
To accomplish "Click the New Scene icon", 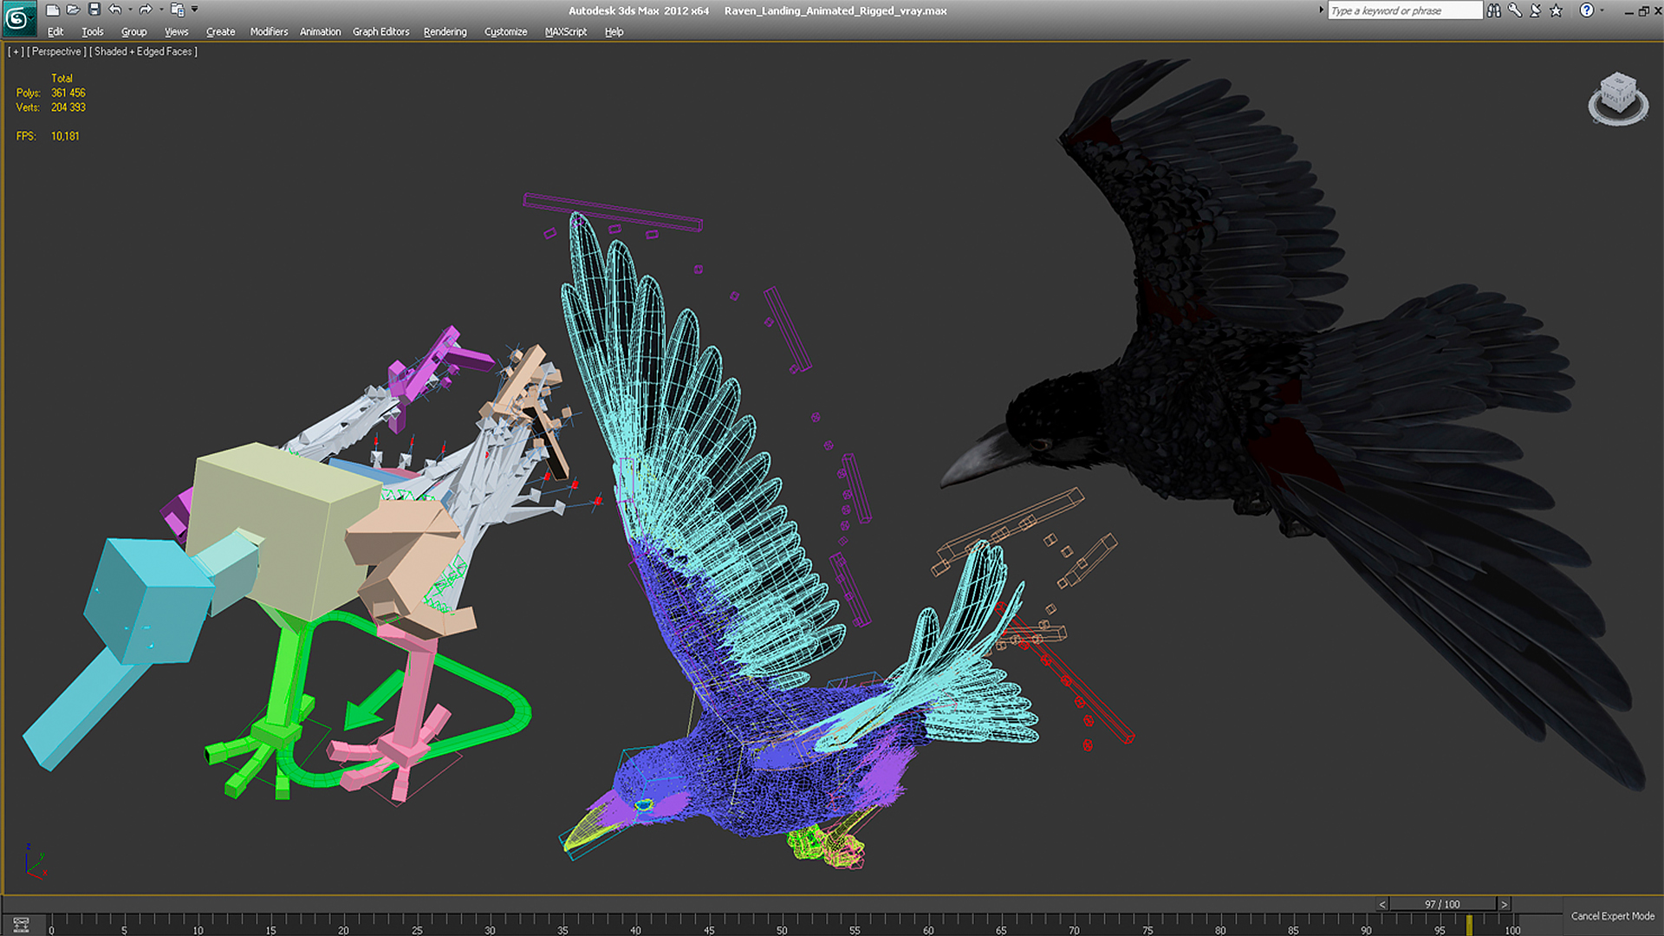I will pyautogui.click(x=53, y=10).
